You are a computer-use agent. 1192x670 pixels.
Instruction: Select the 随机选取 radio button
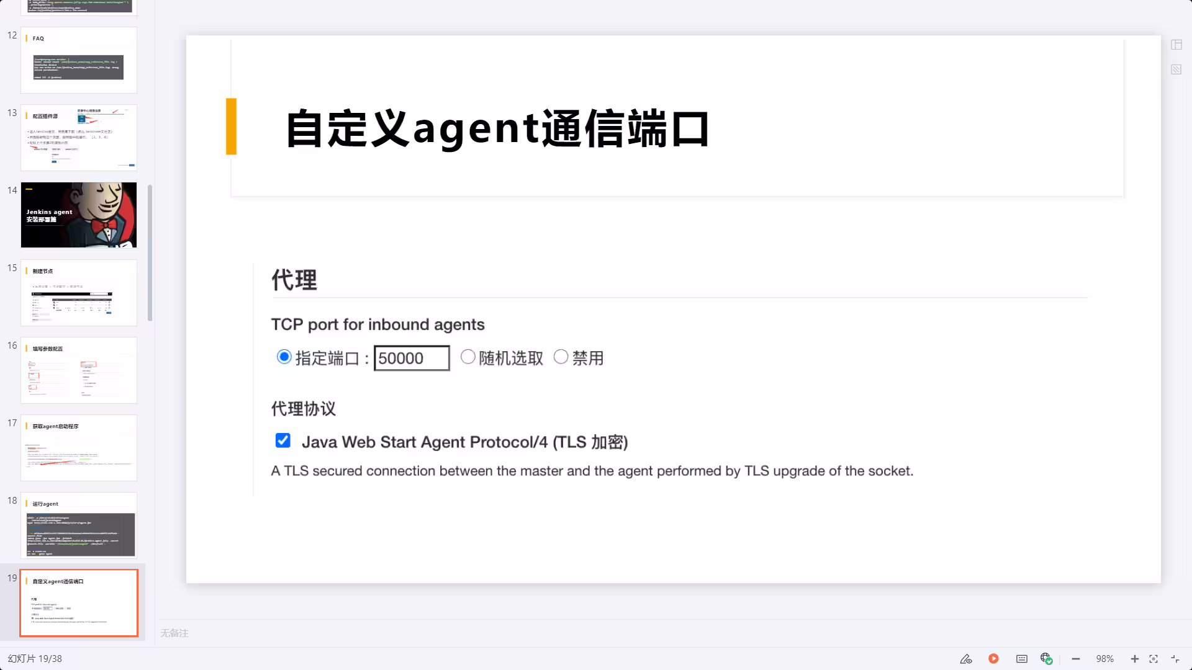click(468, 357)
